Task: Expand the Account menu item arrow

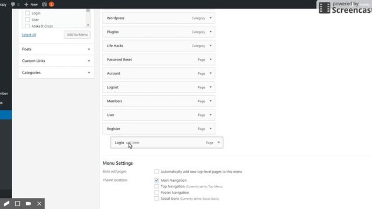Action: pyautogui.click(x=210, y=73)
